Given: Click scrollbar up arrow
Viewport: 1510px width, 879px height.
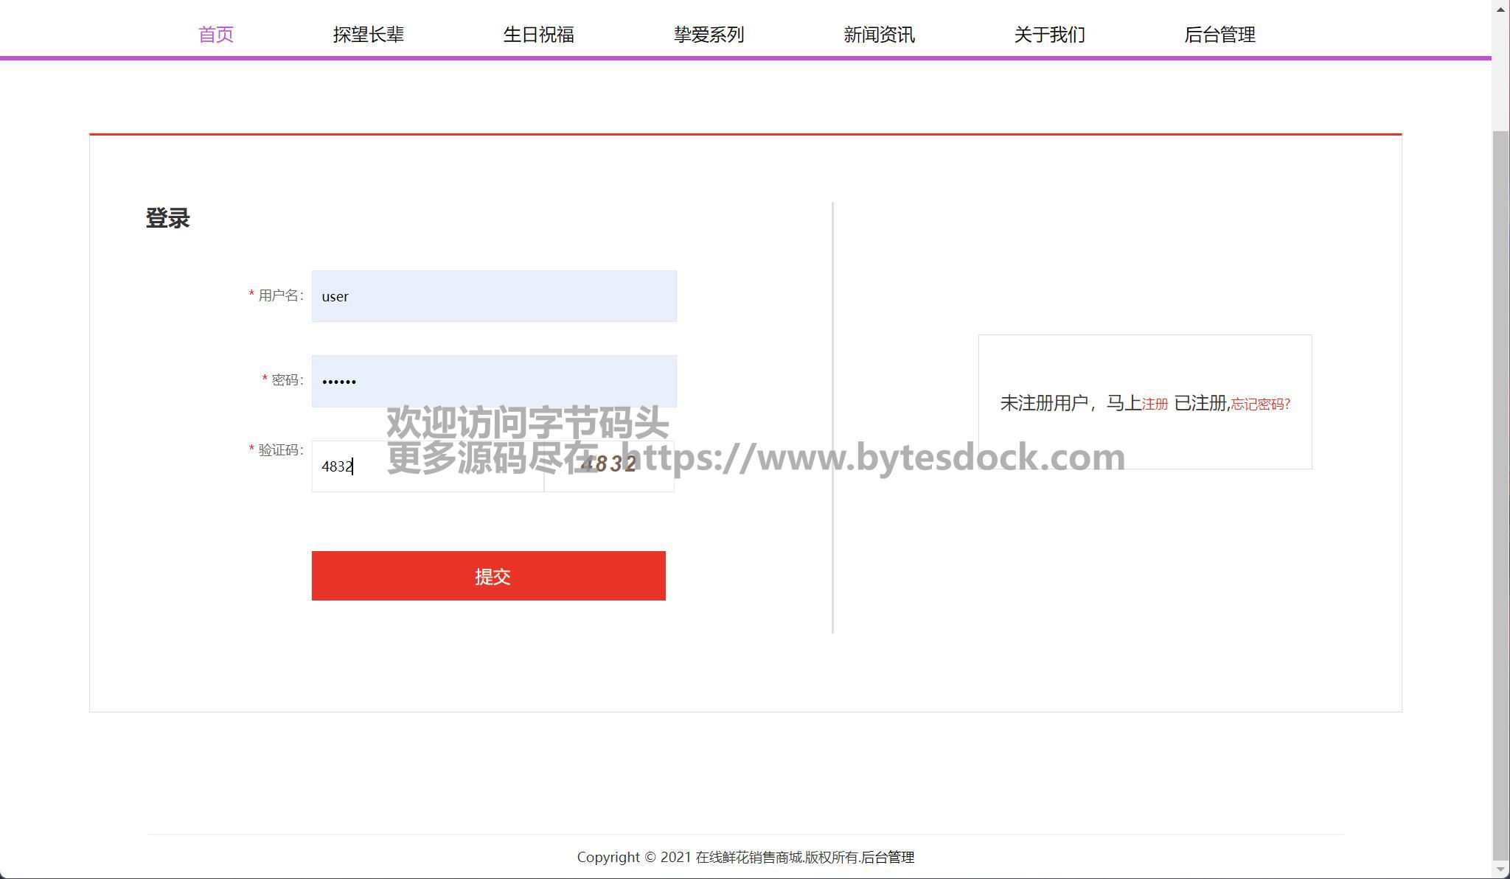Looking at the screenshot, I should 1500,9.
